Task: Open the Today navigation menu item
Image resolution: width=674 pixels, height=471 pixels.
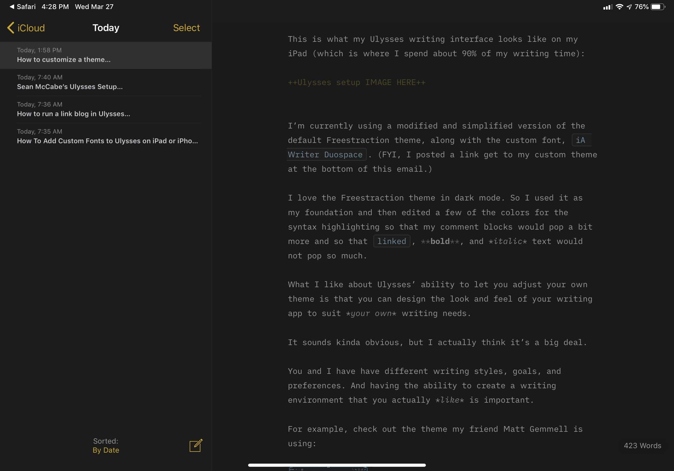Action: [106, 28]
